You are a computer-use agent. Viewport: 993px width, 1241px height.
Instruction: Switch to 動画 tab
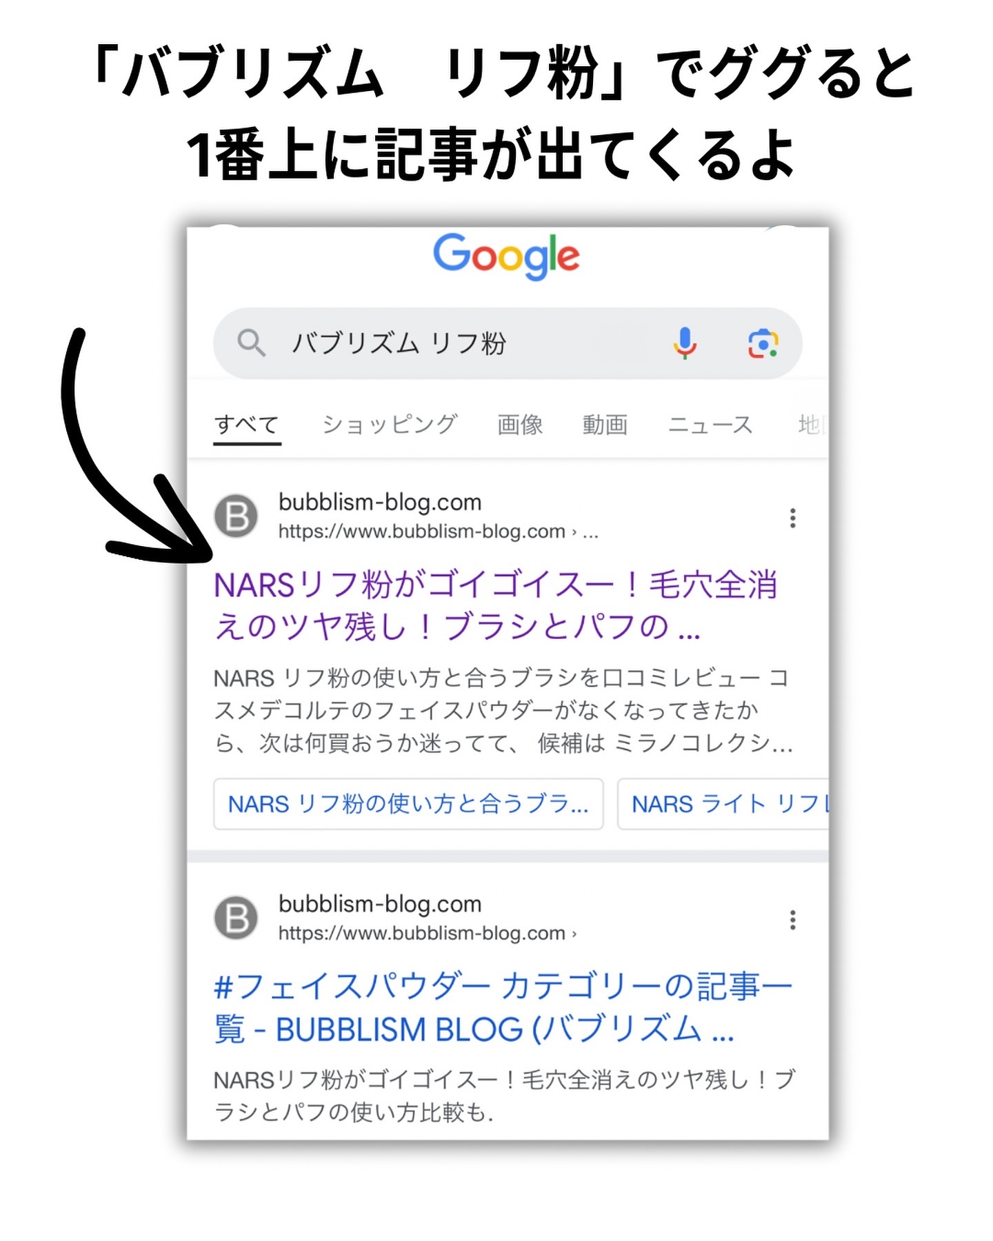(605, 425)
